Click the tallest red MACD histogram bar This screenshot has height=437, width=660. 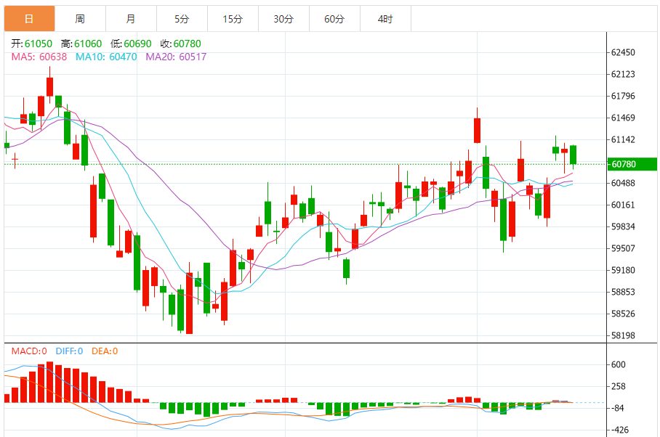coord(49,382)
